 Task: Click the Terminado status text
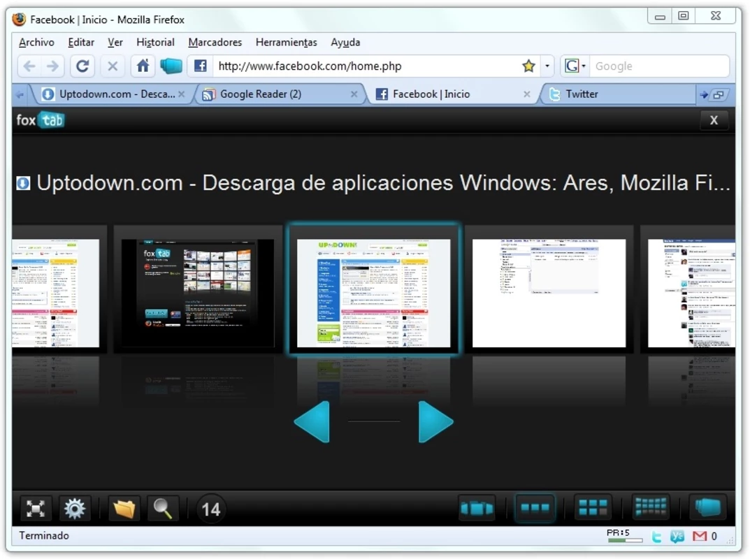pos(44,535)
